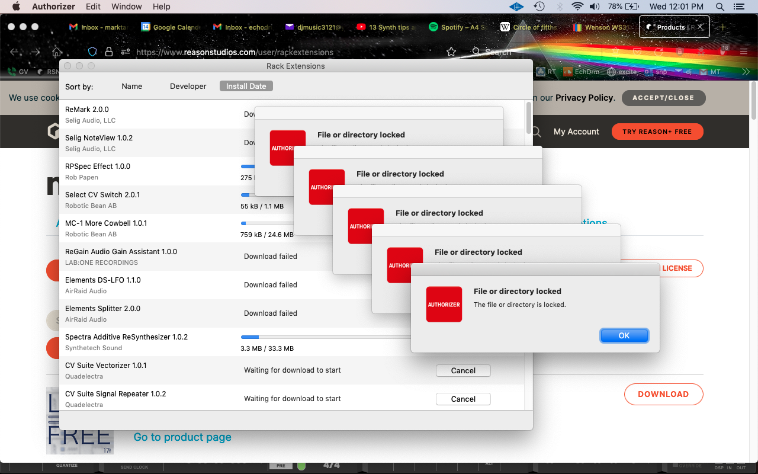Show more bookmarks chevron
Viewport: 758px width, 474px height.
point(746,72)
